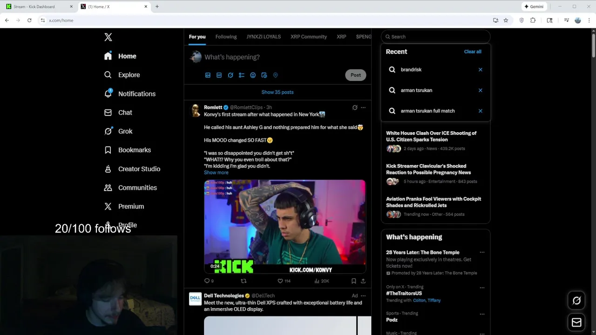Switch to the XRP tab
The width and height of the screenshot is (596, 335).
click(341, 37)
